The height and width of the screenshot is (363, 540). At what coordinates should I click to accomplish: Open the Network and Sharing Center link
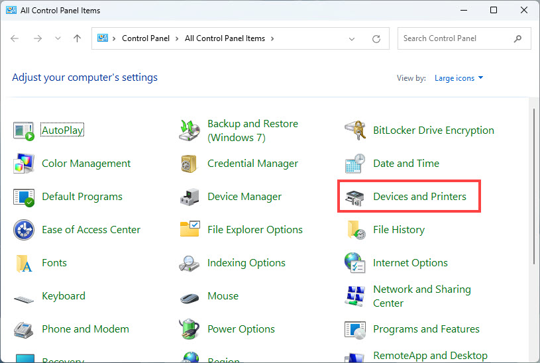coord(421,296)
